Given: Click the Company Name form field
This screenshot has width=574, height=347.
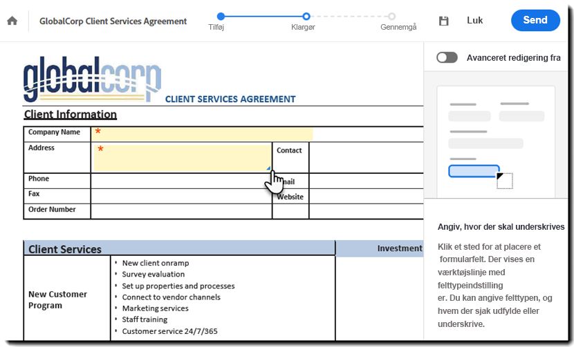Looking at the screenshot, I should point(202,134).
